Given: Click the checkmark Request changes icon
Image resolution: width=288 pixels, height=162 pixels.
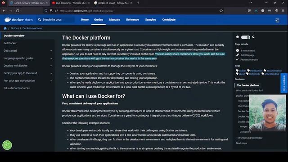Looking at the screenshot, I should (238, 59).
